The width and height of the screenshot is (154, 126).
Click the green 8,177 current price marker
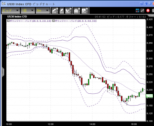149,96
